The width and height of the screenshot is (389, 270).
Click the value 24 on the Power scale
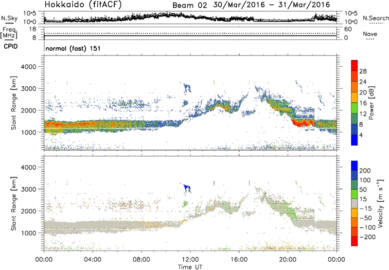point(363,82)
